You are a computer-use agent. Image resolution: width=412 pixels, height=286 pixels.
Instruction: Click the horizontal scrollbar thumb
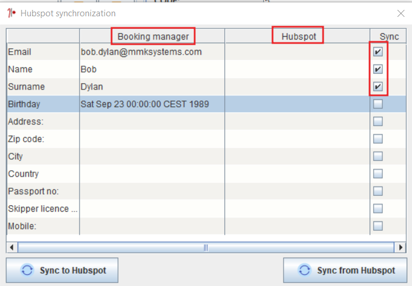(206, 248)
